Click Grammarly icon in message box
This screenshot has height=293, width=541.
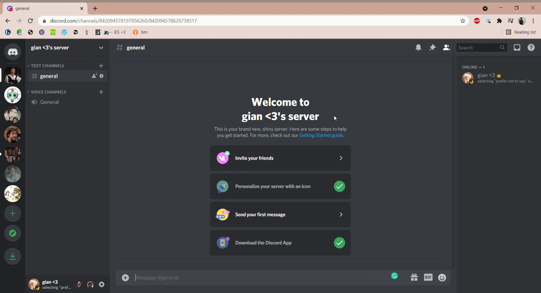(395, 276)
